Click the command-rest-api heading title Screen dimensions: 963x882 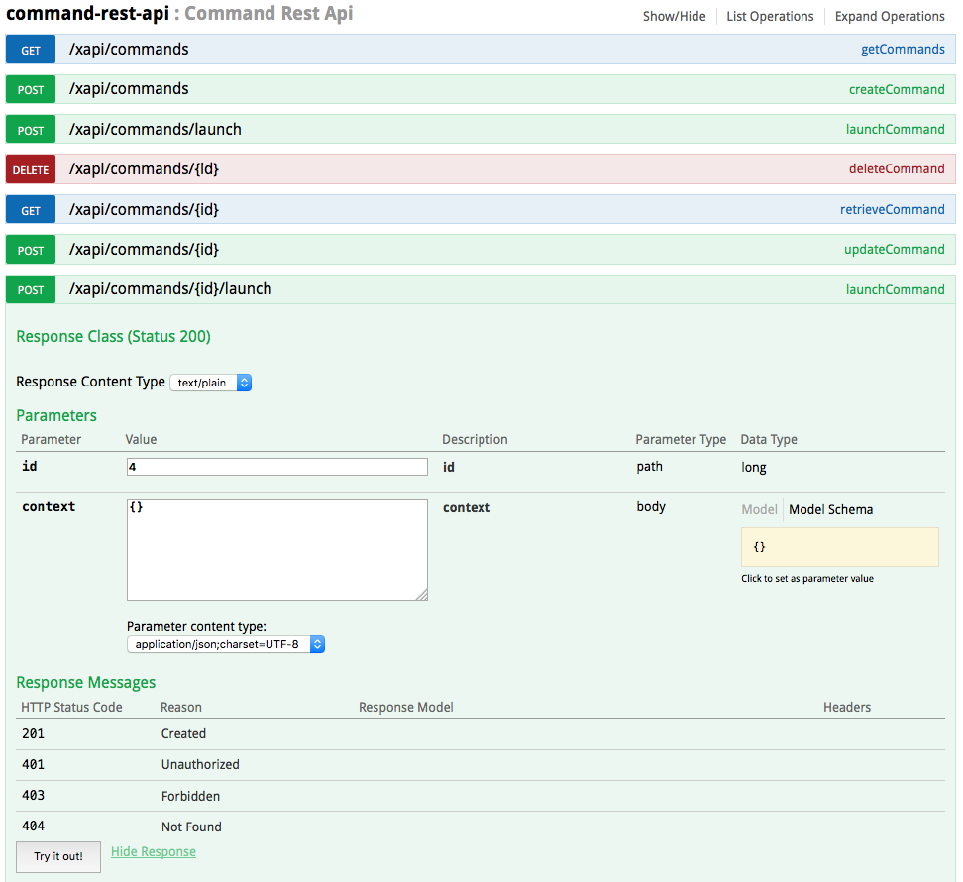[87, 14]
